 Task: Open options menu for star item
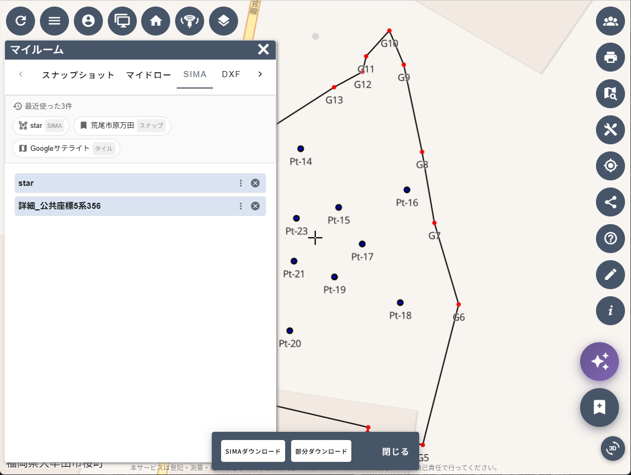click(x=241, y=183)
